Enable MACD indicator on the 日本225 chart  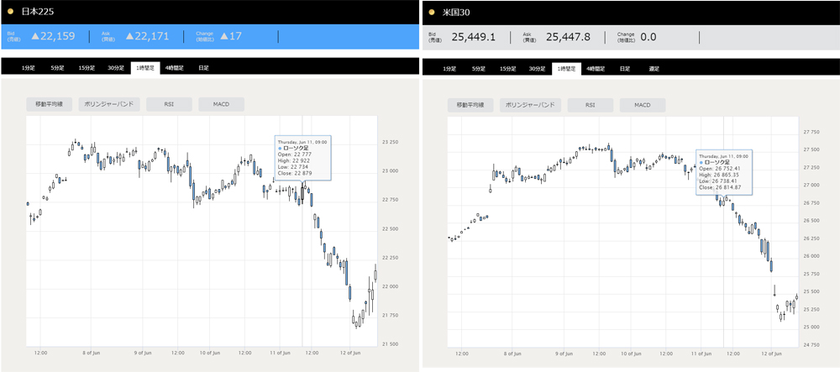tap(221, 105)
